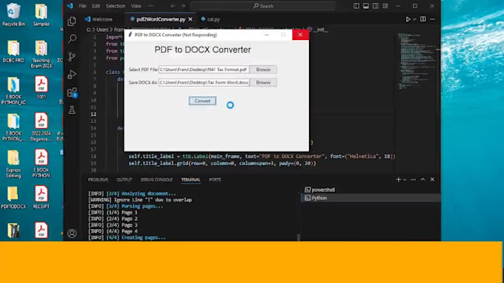Click the Save DOCX As path field

click(204, 82)
